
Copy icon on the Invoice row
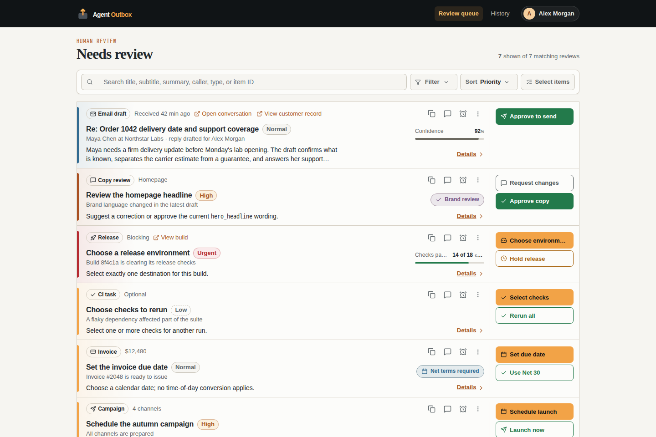[431, 352]
